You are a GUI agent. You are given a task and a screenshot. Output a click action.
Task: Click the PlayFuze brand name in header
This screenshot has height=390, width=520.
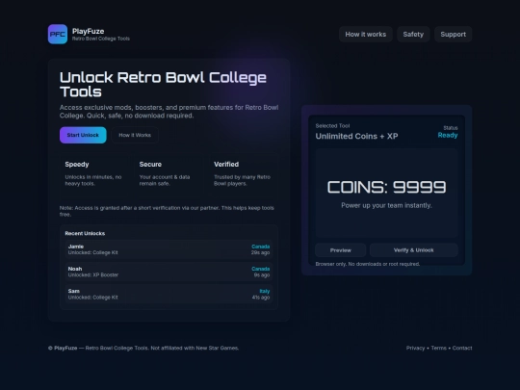click(89, 31)
